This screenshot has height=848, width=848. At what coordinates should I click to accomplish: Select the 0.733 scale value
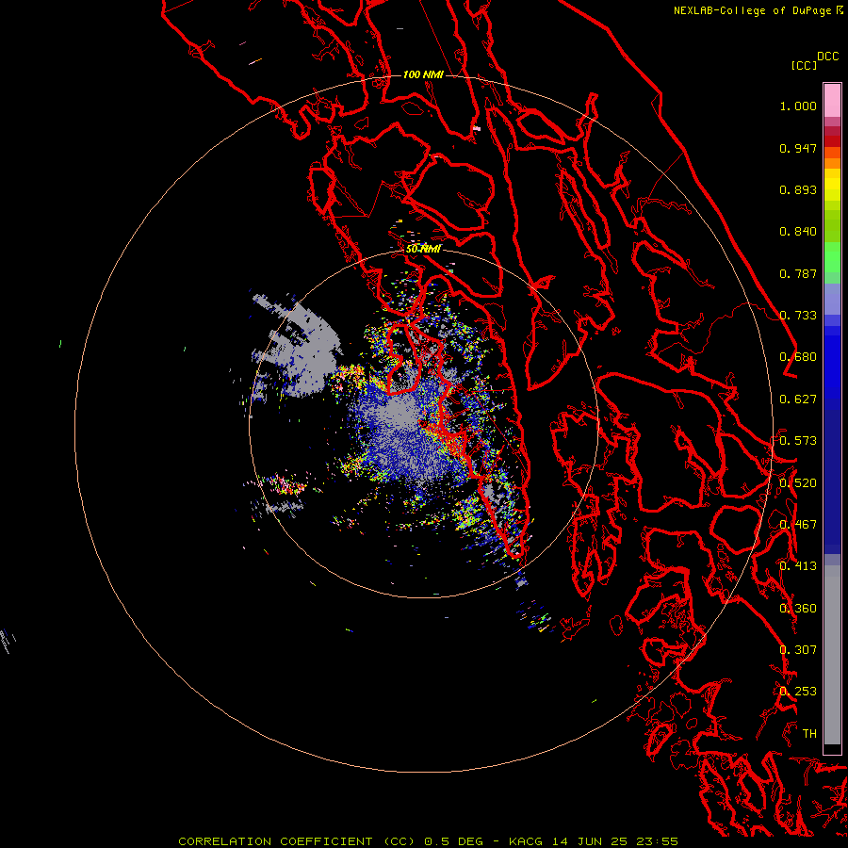click(798, 316)
